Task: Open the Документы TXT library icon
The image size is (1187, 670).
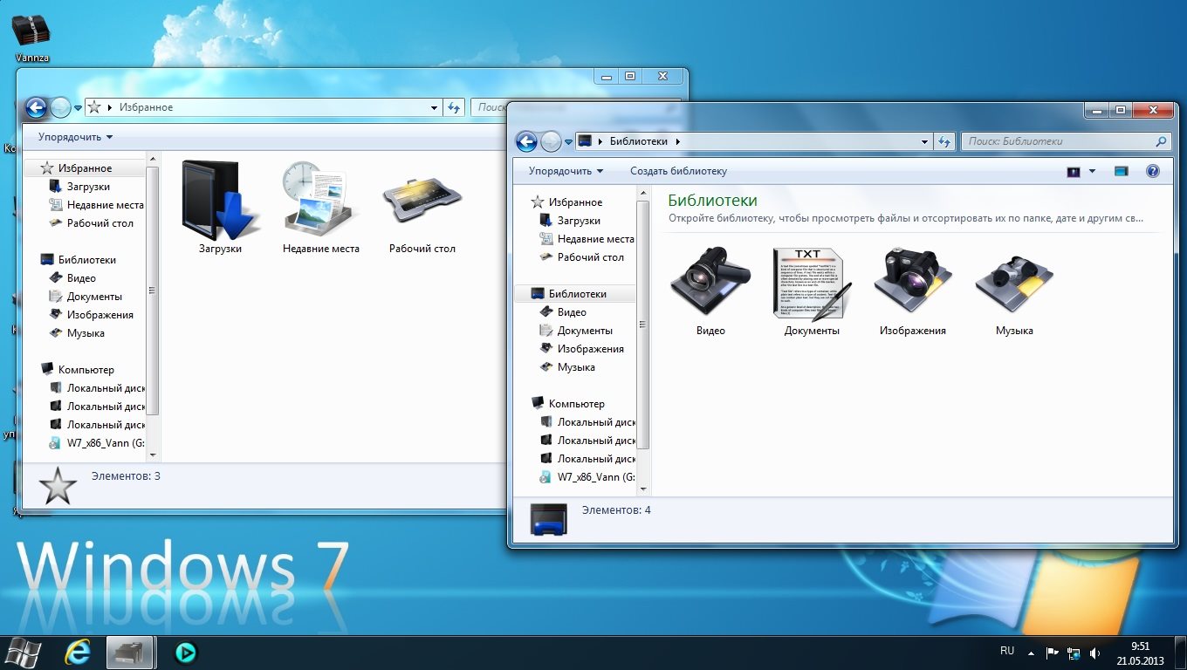Action: pyautogui.click(x=812, y=283)
